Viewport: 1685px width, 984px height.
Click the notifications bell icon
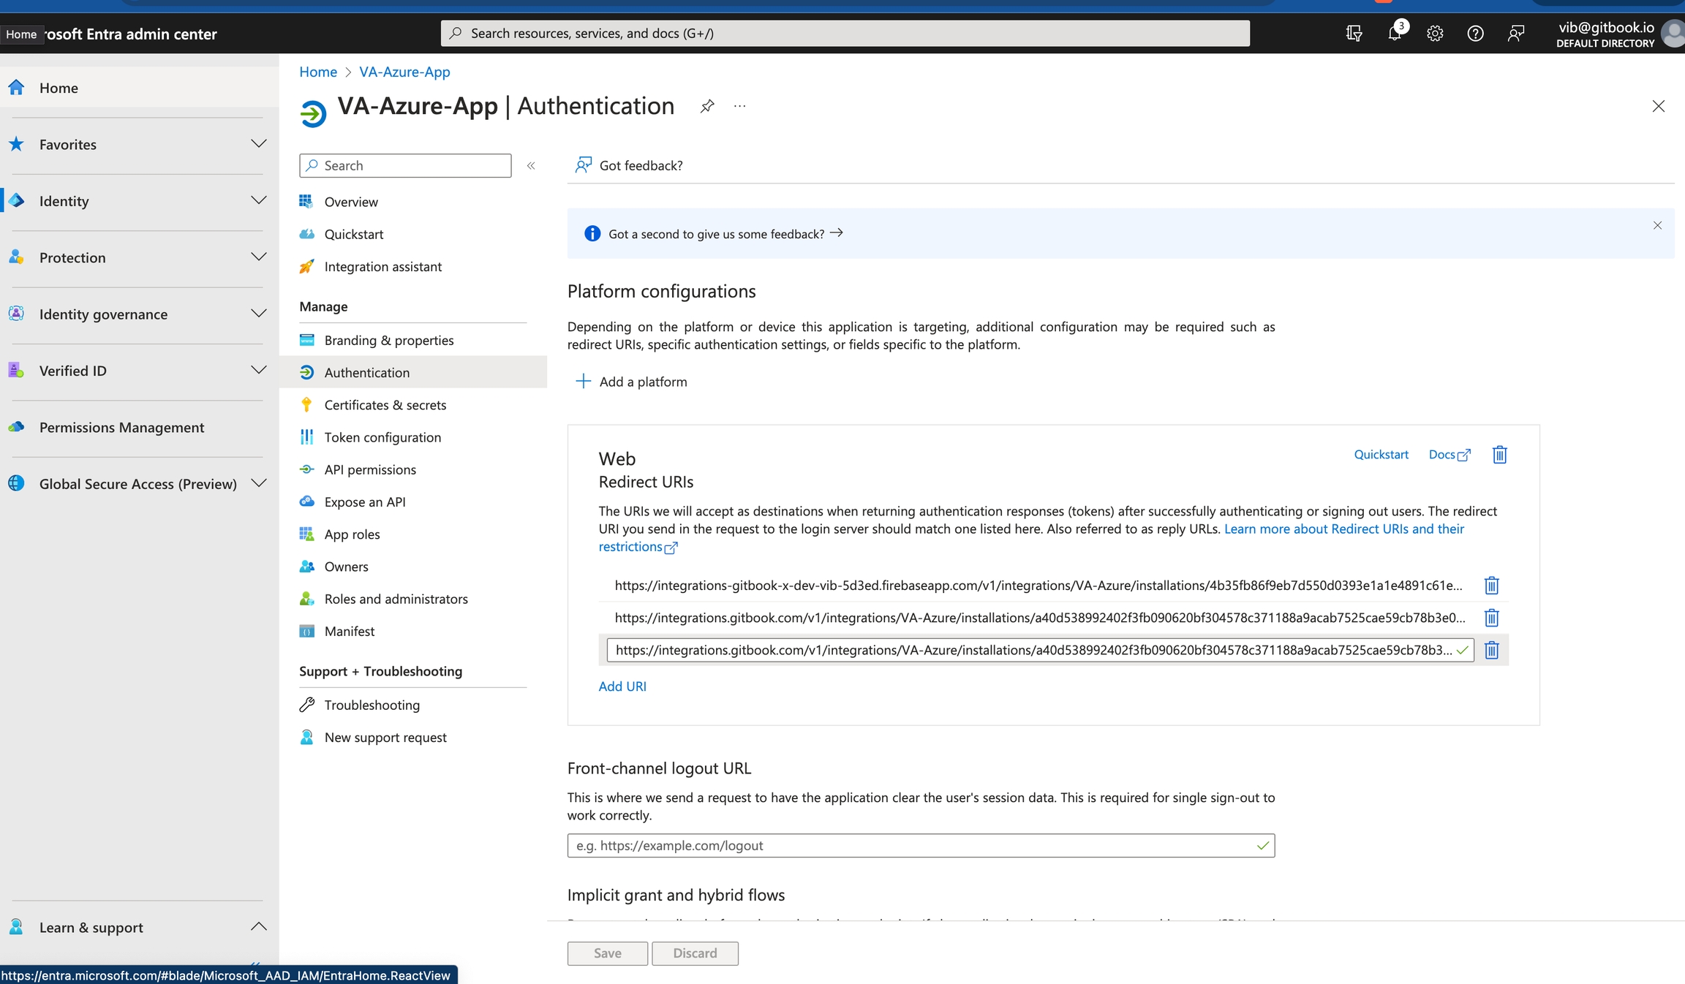click(1394, 34)
